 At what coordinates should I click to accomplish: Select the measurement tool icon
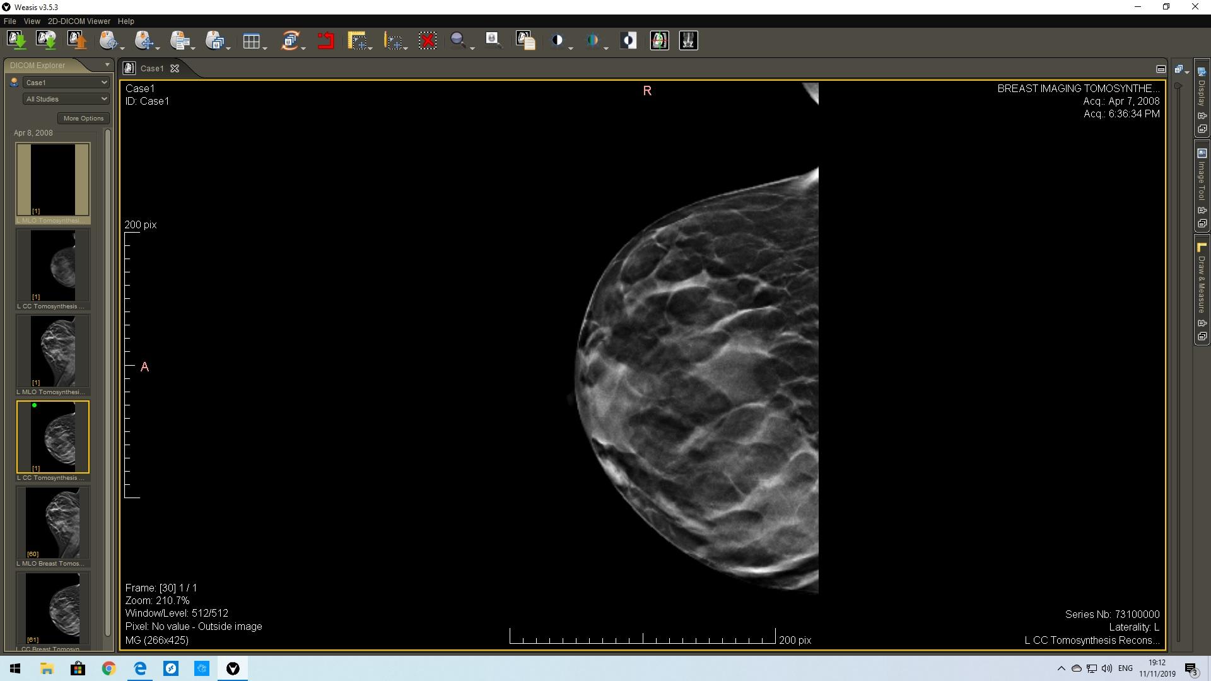[358, 41]
